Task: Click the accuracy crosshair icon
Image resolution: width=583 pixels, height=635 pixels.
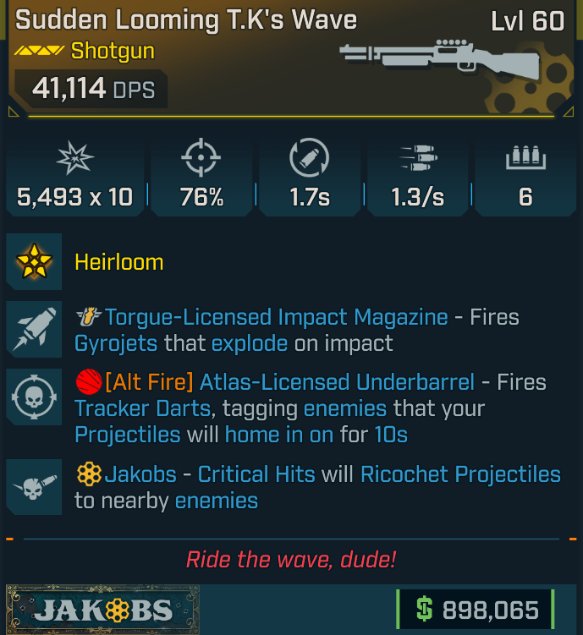Action: tap(201, 157)
